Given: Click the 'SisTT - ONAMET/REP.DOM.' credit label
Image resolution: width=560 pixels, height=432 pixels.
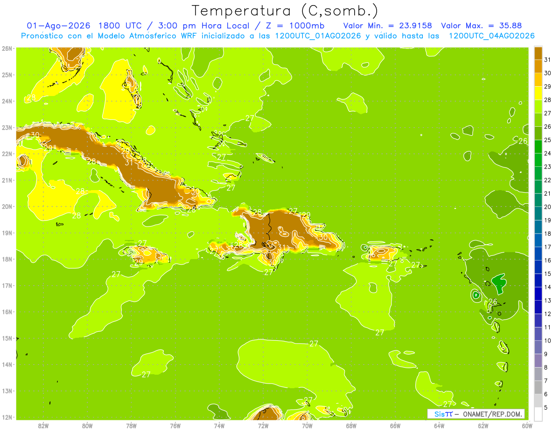Looking at the screenshot, I should [476, 414].
